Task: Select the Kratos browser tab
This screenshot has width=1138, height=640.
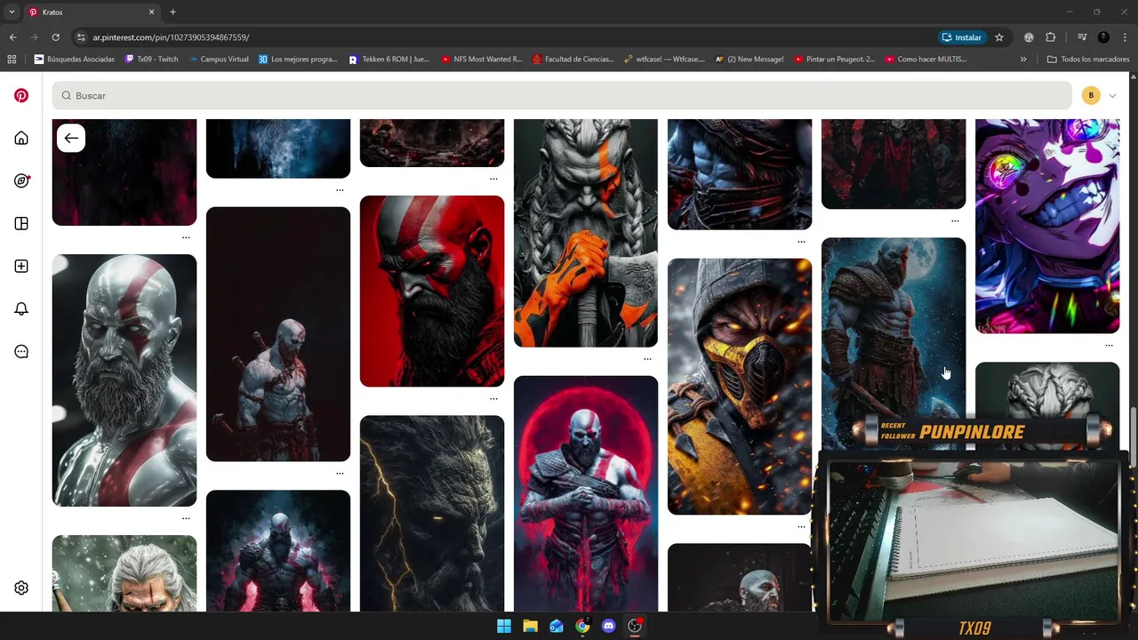Action: click(92, 12)
